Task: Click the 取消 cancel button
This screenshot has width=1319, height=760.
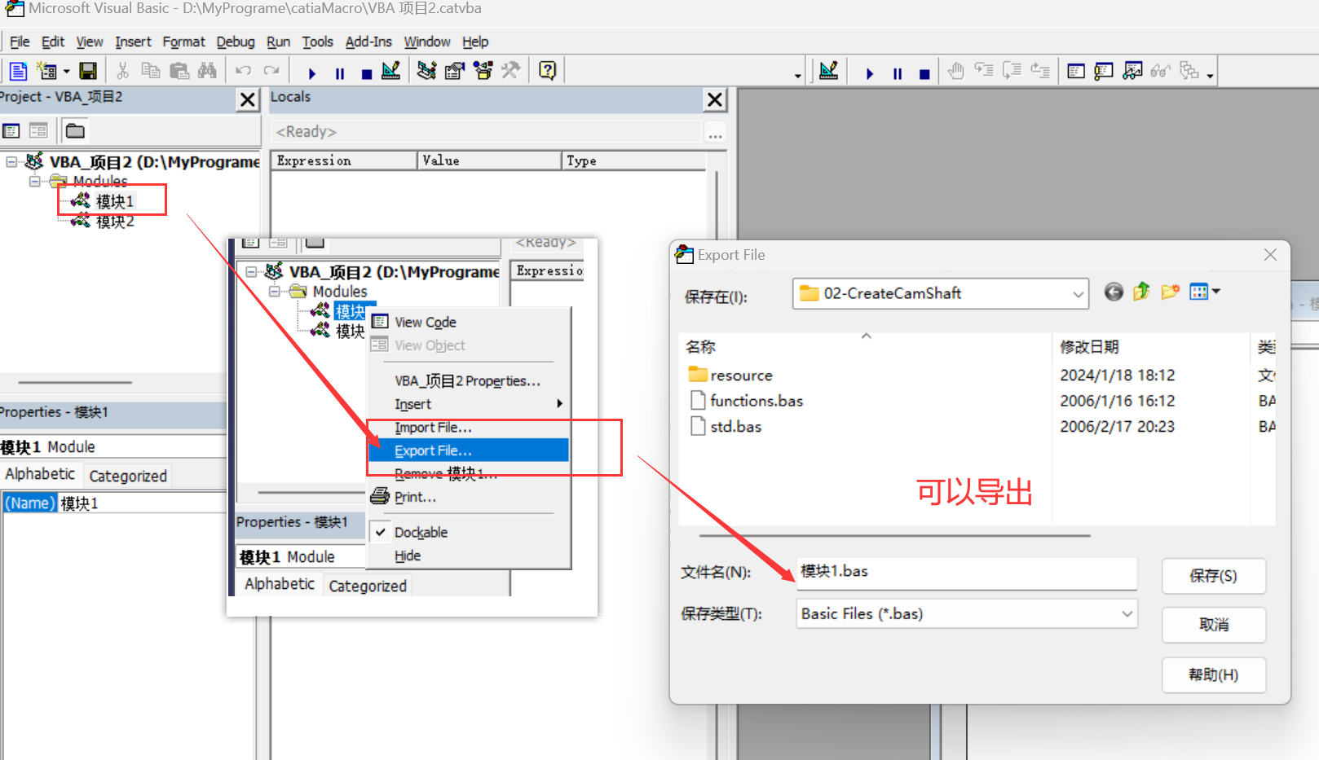Action: click(x=1213, y=625)
